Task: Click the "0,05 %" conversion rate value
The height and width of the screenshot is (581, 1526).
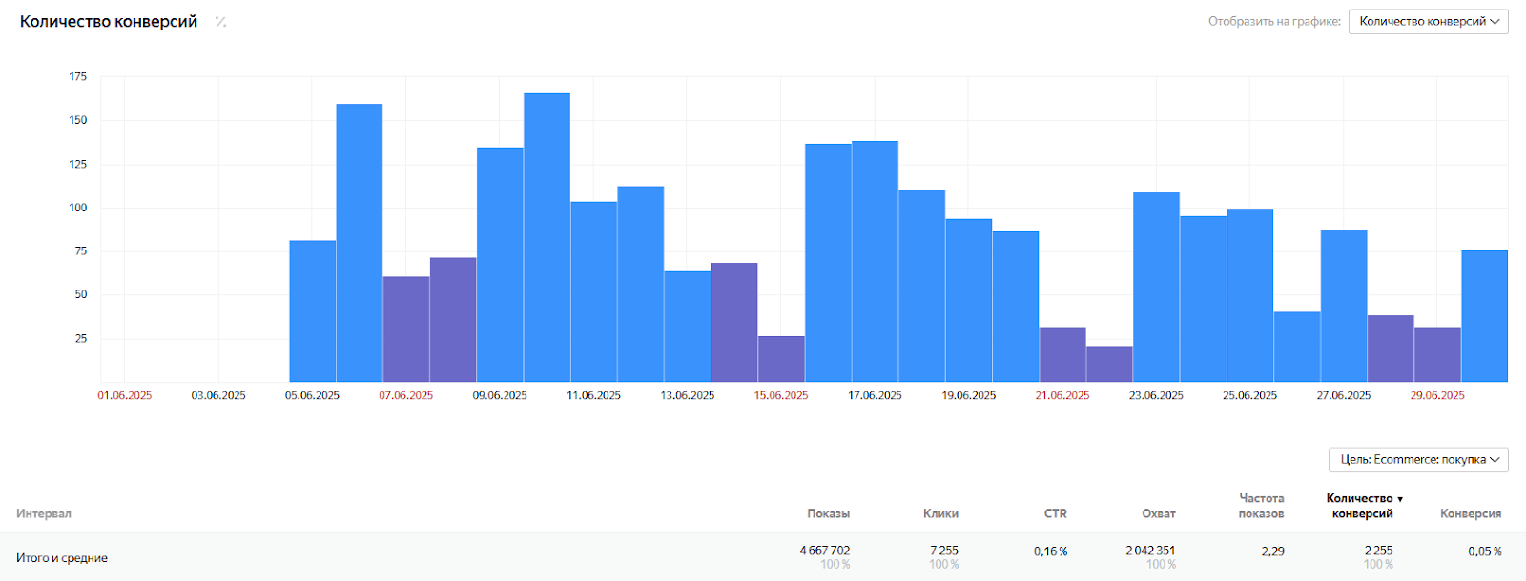Action: [1485, 551]
